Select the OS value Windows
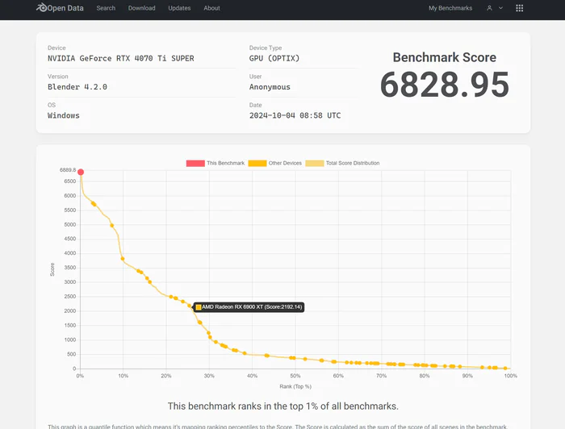 click(x=64, y=115)
